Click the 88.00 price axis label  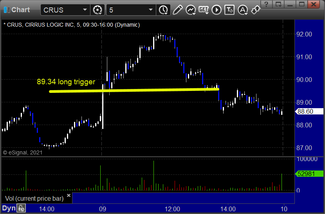coord(304,125)
